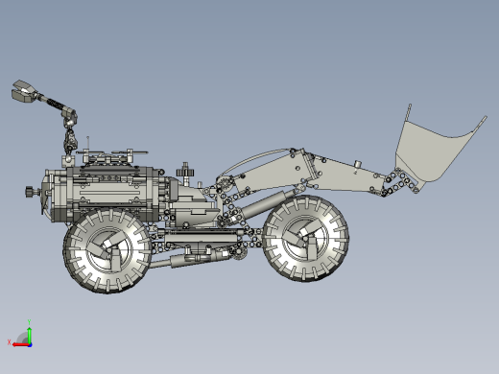Select the wheel under the engine body
This screenshot has width=499, height=374.
[x=107, y=250]
